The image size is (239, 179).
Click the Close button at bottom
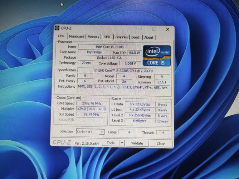(x=161, y=144)
